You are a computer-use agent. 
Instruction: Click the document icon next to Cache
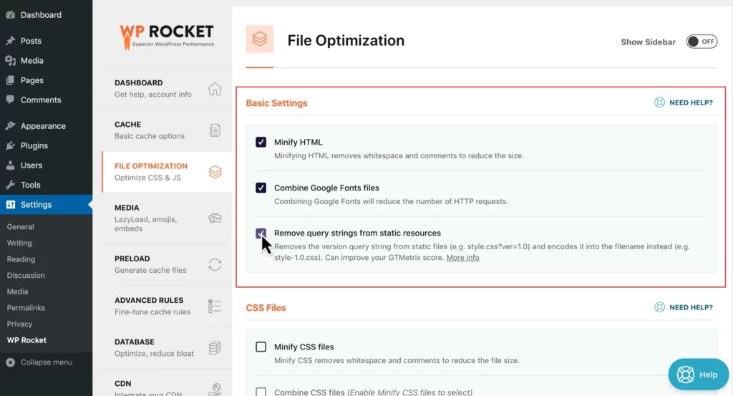pos(215,130)
